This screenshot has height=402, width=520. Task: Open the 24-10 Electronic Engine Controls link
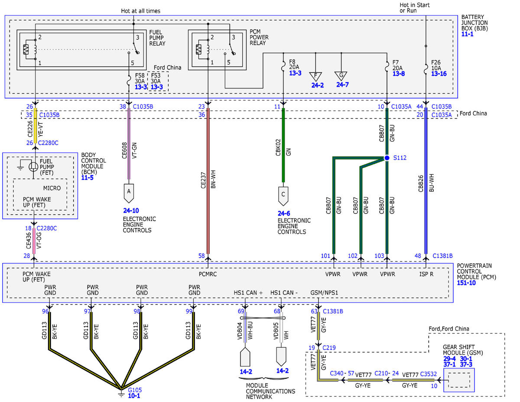[x=131, y=210]
